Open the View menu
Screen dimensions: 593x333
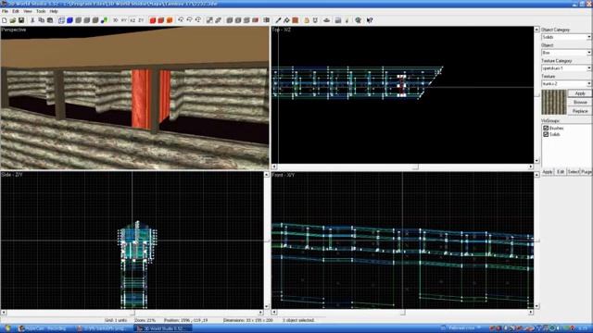(x=28, y=11)
